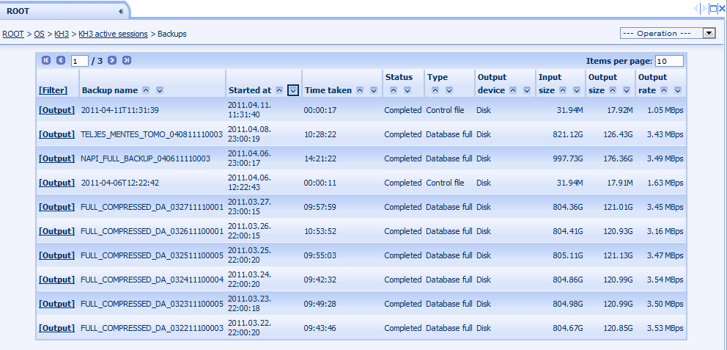Open the Operation dropdown
This screenshot has width=727, height=350.
point(668,34)
